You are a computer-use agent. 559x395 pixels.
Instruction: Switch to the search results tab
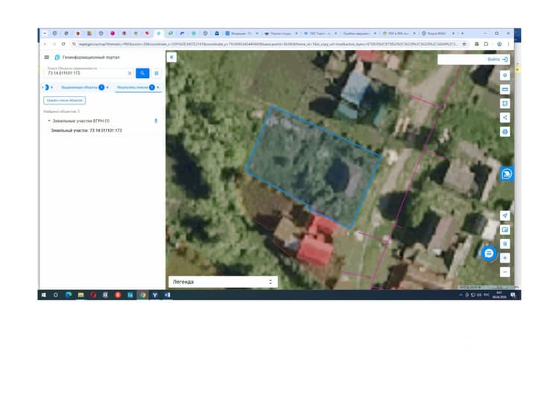(x=132, y=87)
